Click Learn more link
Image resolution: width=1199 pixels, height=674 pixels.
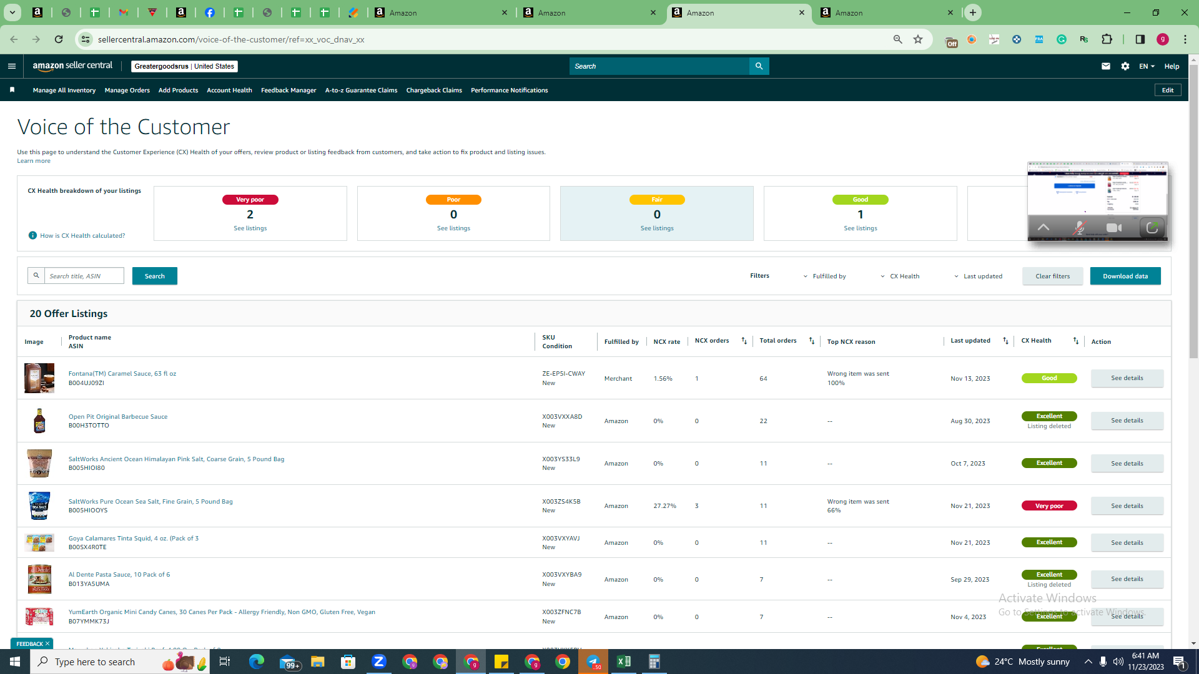point(34,161)
